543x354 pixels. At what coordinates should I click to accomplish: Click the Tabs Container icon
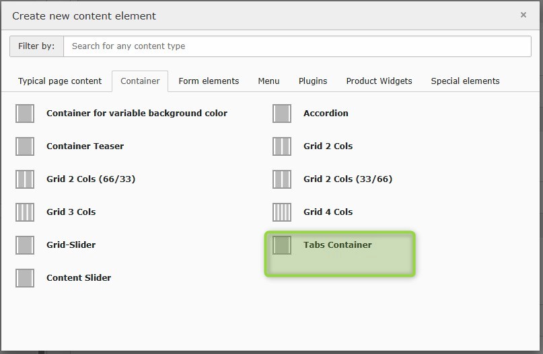coord(282,245)
